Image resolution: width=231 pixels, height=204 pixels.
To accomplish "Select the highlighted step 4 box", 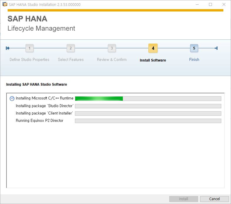I will (153, 48).
